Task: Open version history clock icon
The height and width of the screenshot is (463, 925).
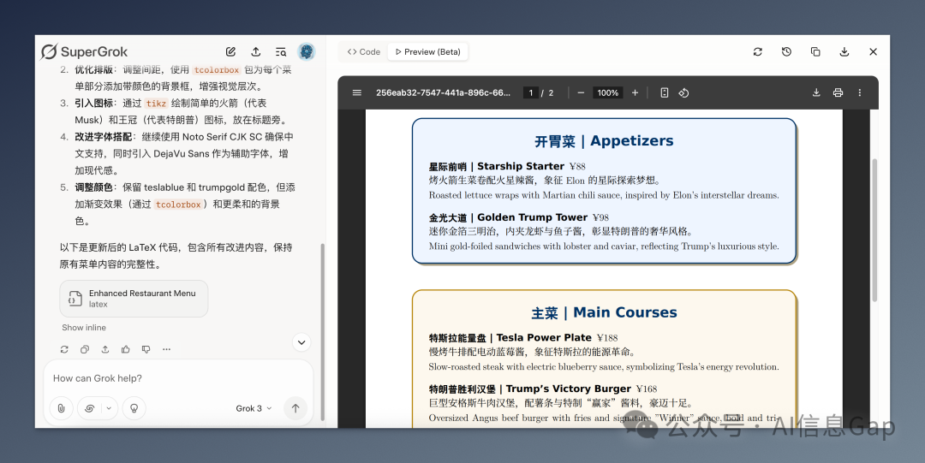Action: [x=786, y=52]
